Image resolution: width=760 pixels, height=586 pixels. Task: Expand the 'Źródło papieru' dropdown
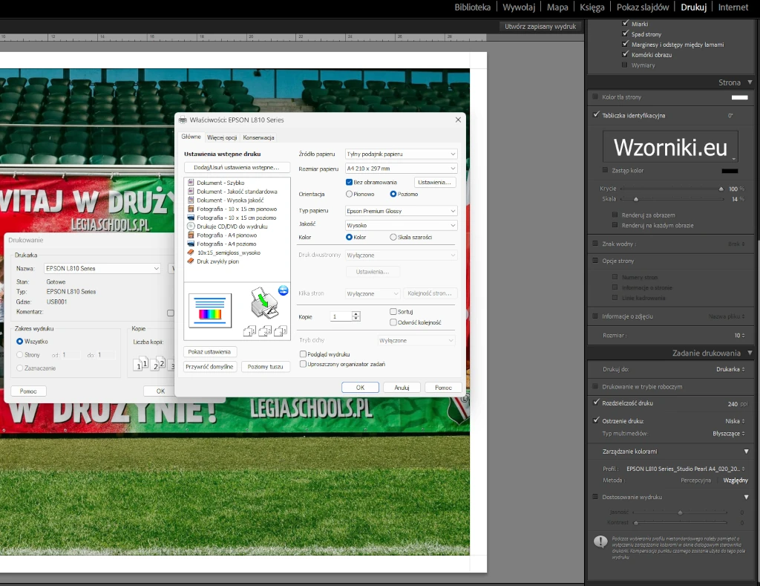tap(401, 154)
